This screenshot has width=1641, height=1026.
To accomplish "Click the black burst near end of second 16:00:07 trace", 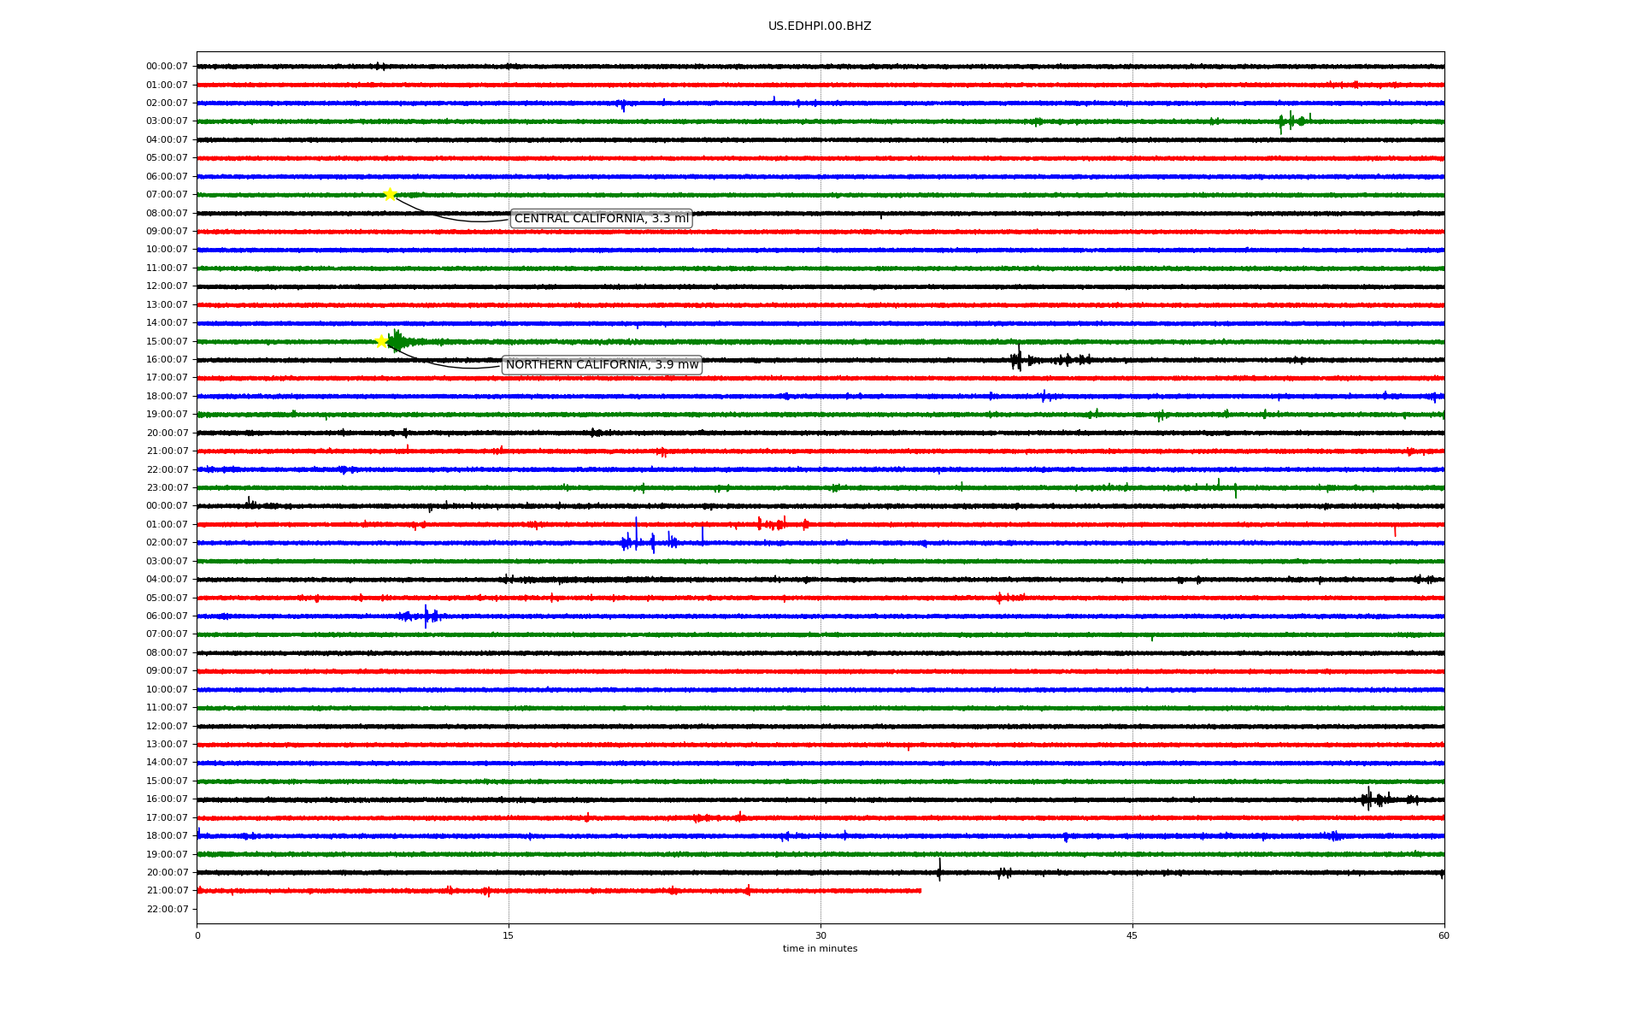I will [1370, 799].
